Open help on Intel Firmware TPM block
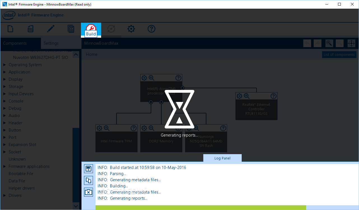The height and width of the screenshot is (210, 359). (134, 128)
